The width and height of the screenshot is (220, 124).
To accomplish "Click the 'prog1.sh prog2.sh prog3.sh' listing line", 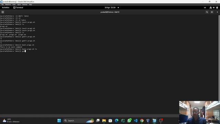I will tap(13, 34).
